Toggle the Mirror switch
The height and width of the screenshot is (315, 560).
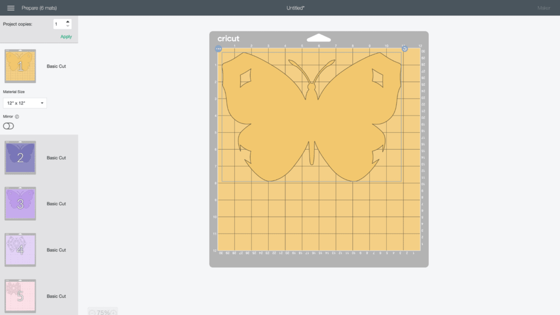tap(8, 126)
